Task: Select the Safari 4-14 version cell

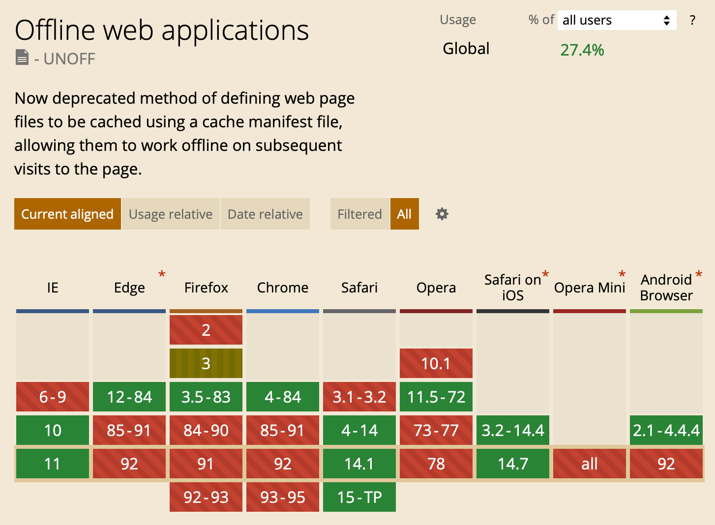Action: [359, 430]
